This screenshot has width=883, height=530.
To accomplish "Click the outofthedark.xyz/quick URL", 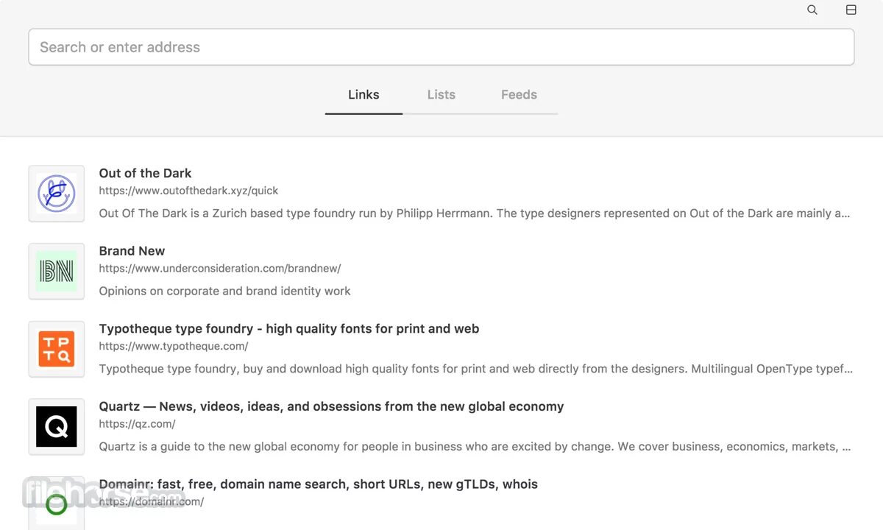I will point(188,191).
